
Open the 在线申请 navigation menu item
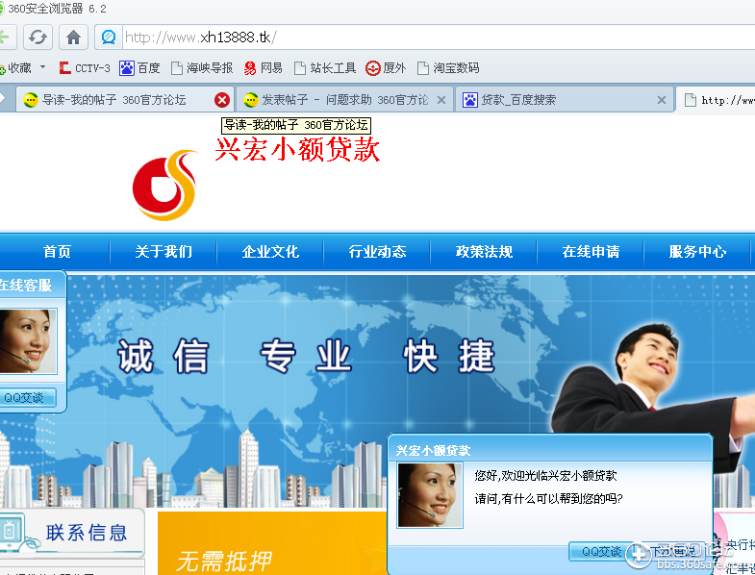tap(591, 251)
